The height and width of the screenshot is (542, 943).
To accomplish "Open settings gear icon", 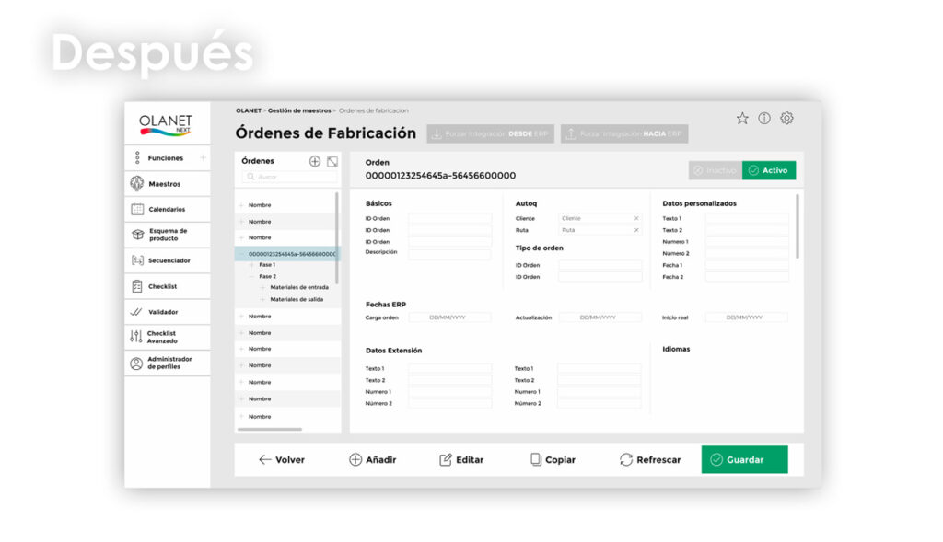I will [x=786, y=119].
